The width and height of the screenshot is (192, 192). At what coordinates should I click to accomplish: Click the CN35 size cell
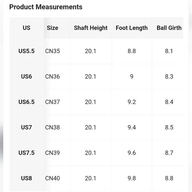52,51
